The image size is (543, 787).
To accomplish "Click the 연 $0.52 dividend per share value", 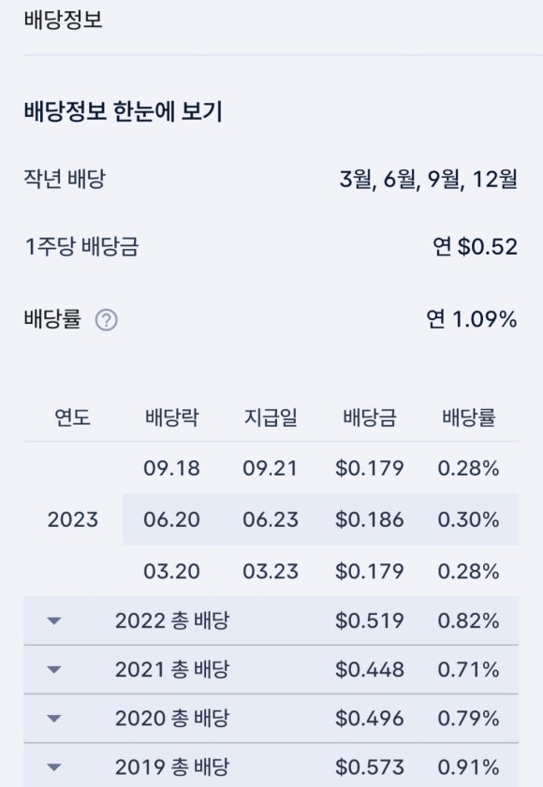I will 476,246.
